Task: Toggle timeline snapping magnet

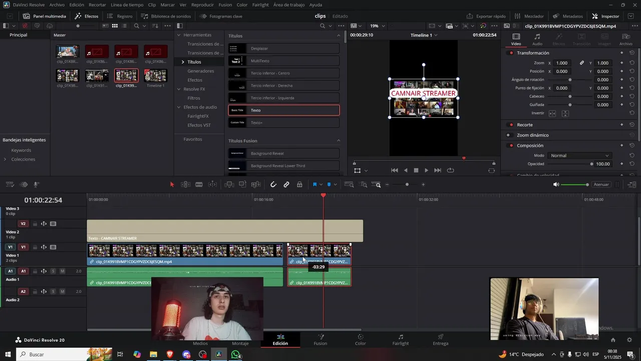Action: coord(273,185)
